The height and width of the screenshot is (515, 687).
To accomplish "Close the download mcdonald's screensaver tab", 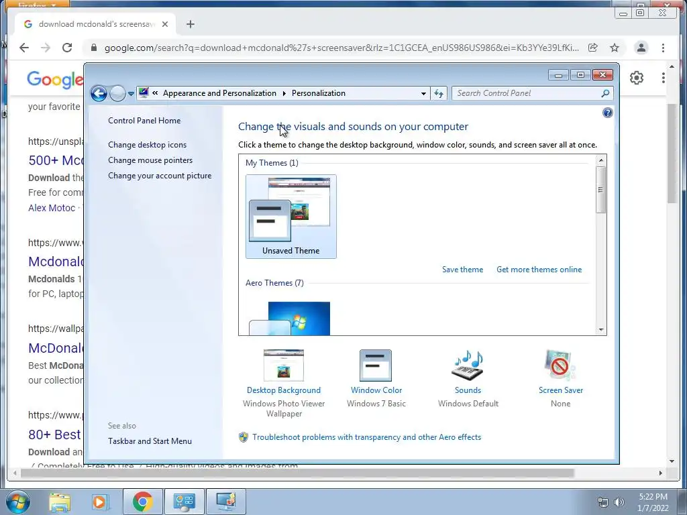I will [165, 24].
